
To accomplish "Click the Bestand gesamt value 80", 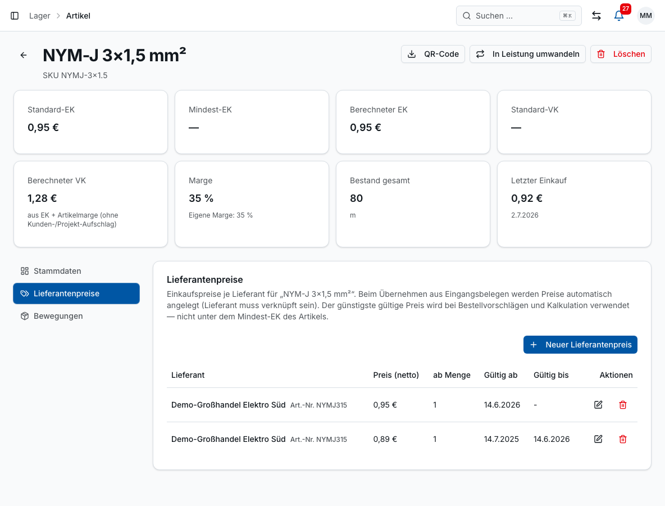I will pyautogui.click(x=356, y=198).
